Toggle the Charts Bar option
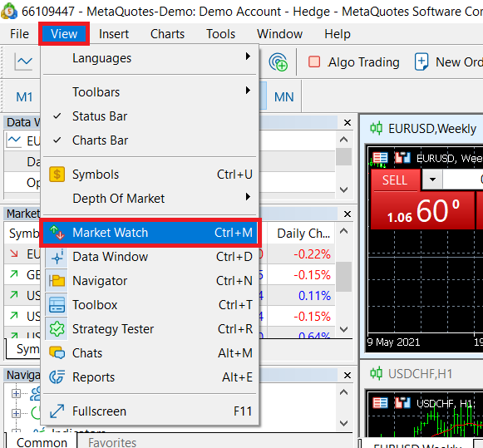The image size is (483, 448). click(x=150, y=140)
